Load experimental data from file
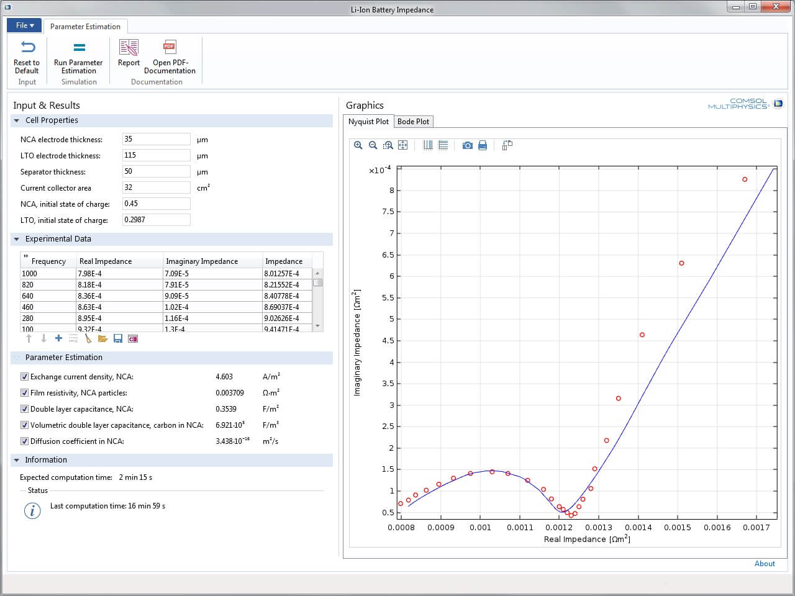The width and height of the screenshot is (795, 596). tap(103, 338)
